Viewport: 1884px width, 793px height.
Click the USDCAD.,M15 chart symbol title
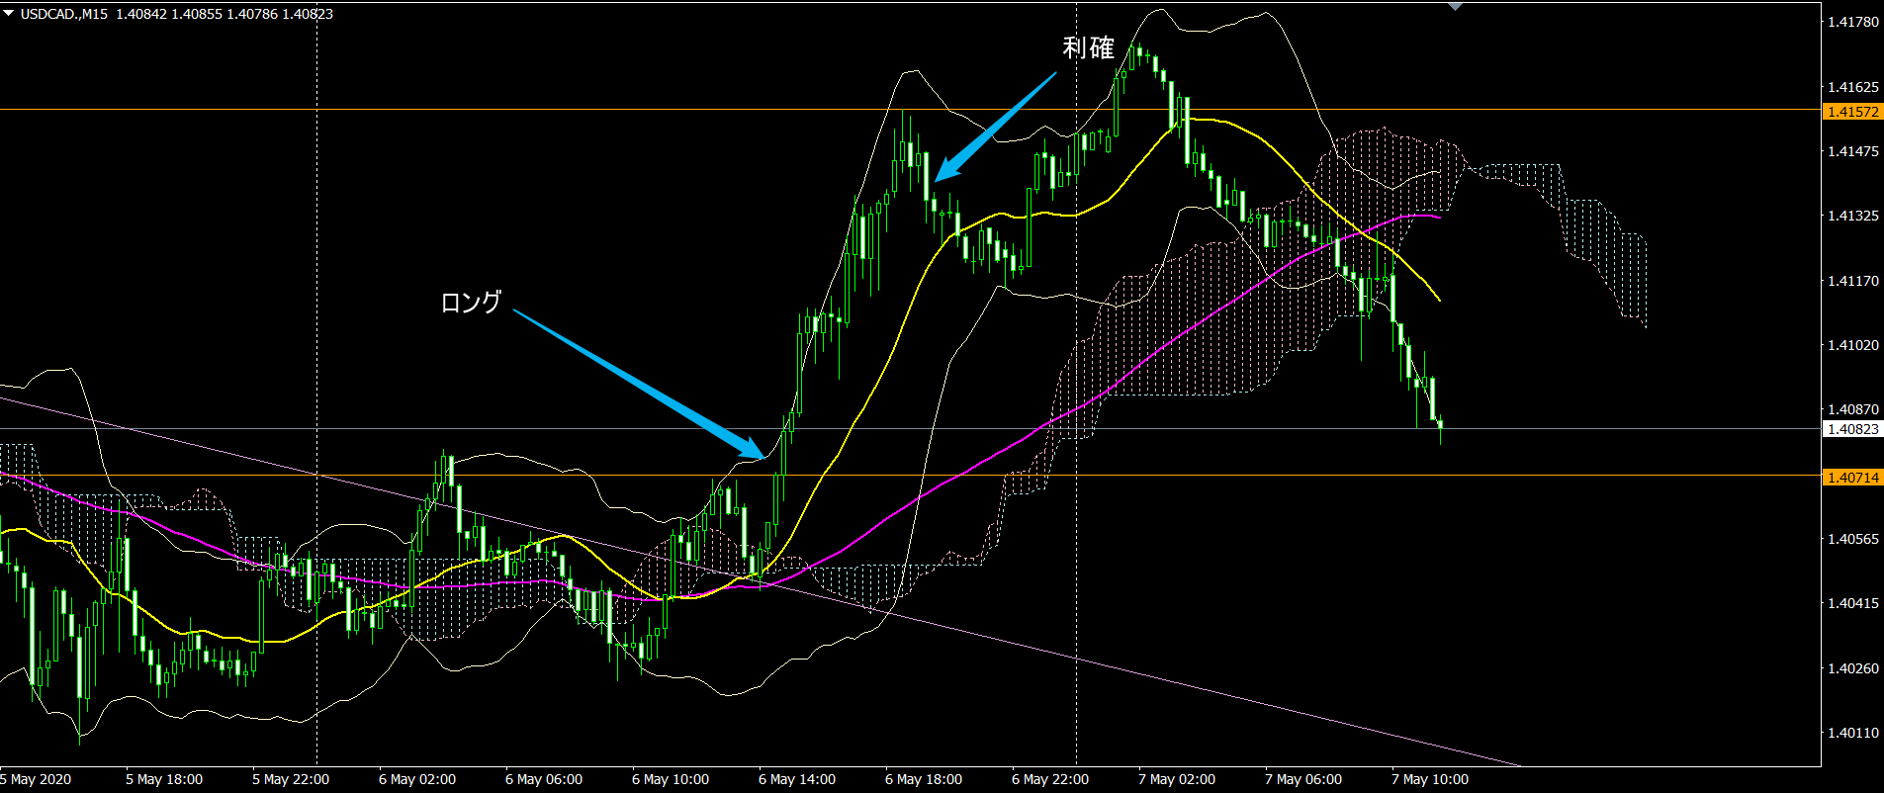click(64, 14)
